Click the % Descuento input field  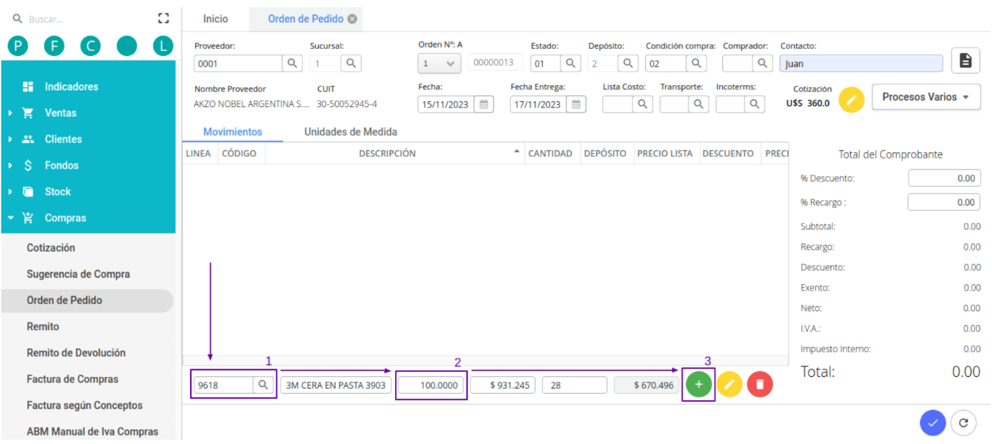944,178
